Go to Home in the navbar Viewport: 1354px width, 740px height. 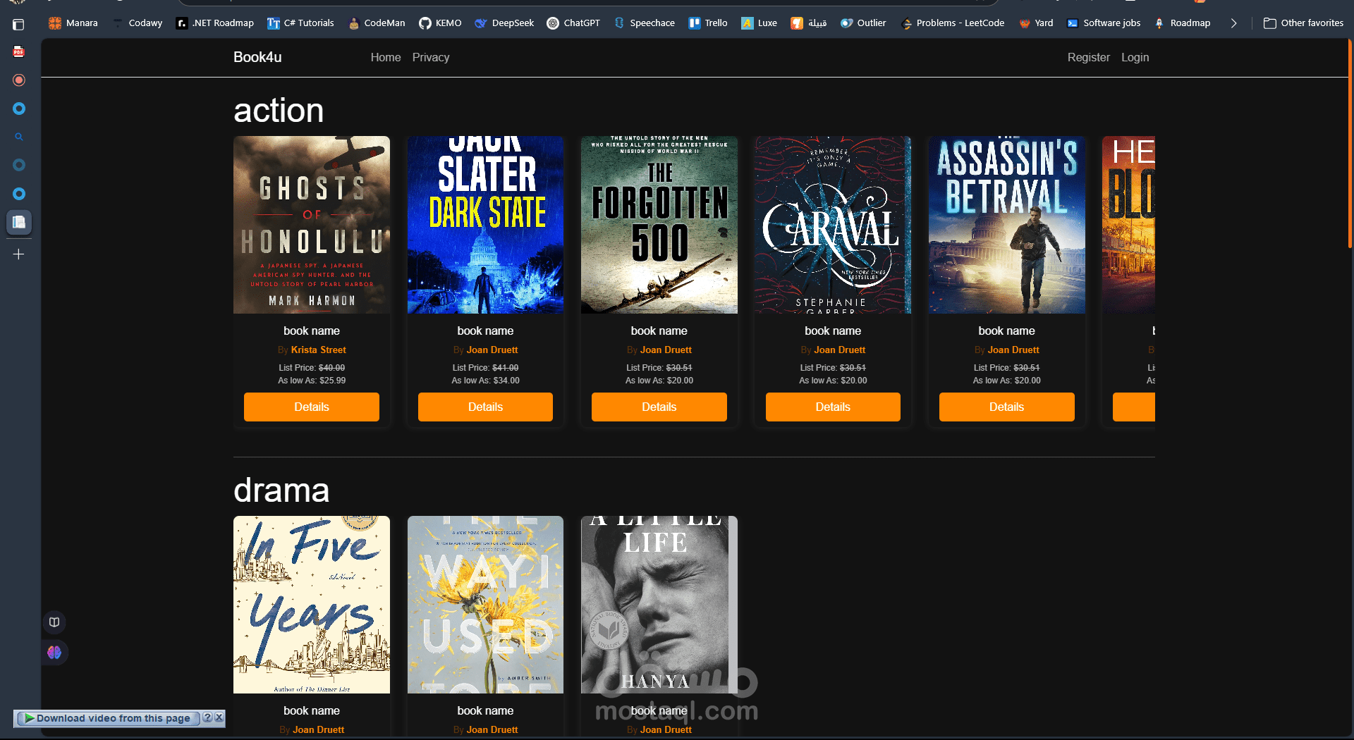click(386, 57)
